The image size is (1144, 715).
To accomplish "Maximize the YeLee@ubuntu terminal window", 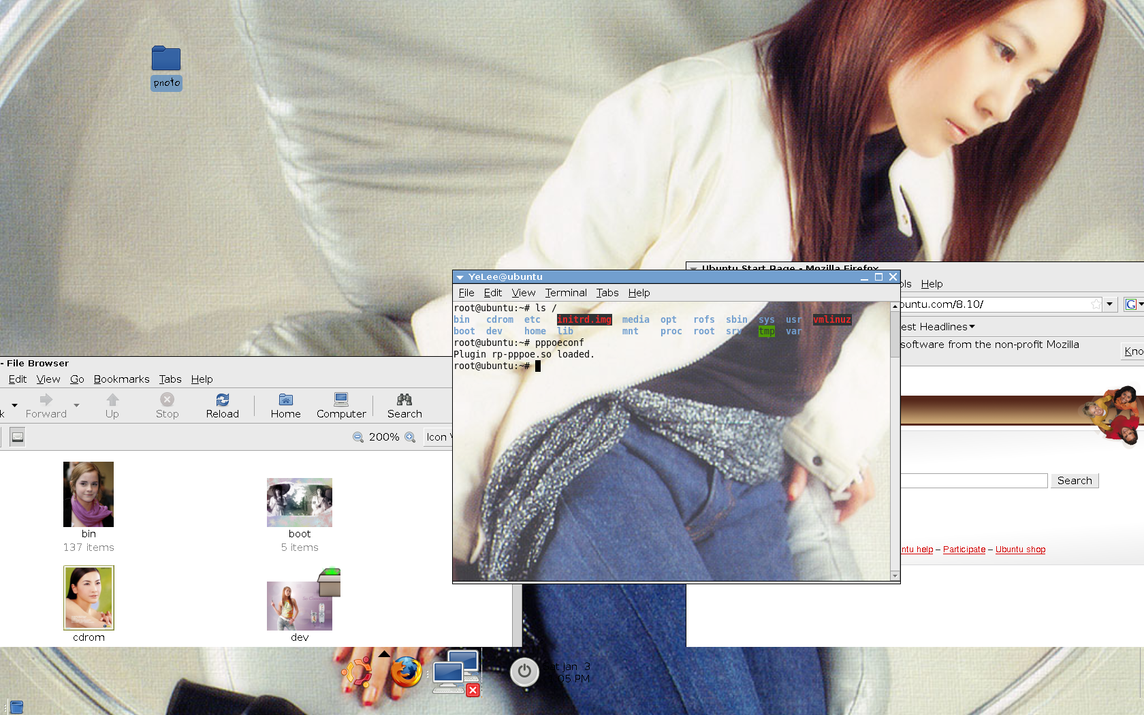I will click(878, 277).
